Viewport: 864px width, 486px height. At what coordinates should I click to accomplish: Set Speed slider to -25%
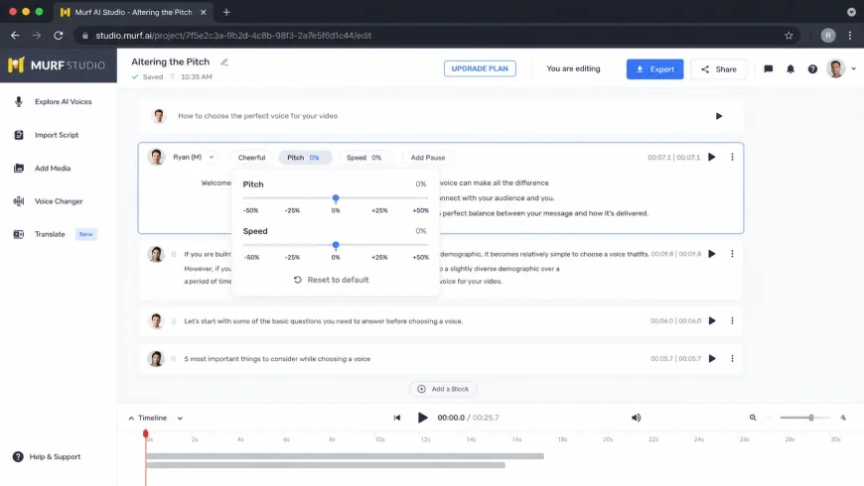[x=292, y=245]
